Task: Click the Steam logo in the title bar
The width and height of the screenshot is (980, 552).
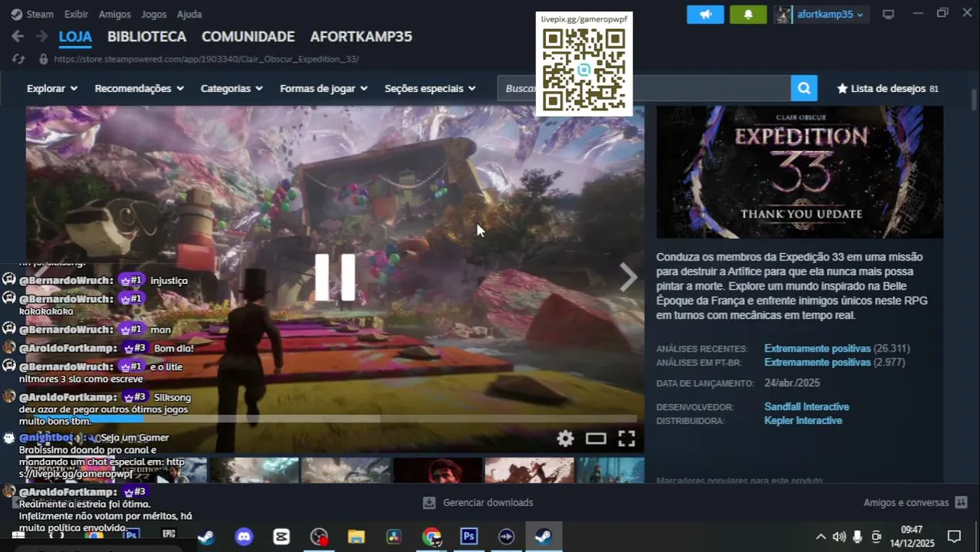Action: [x=16, y=15]
